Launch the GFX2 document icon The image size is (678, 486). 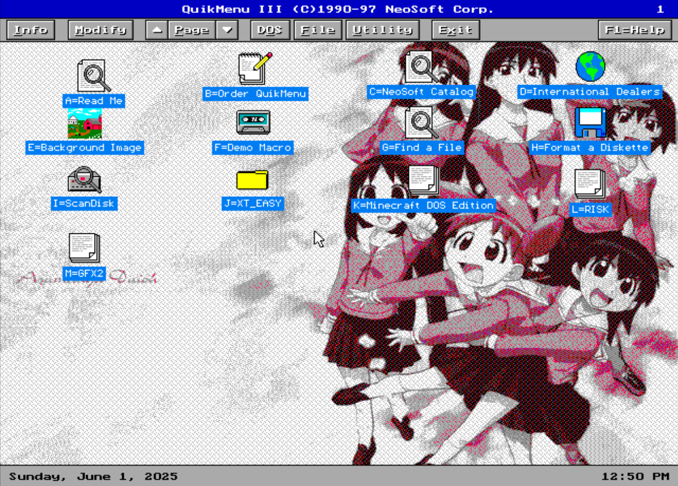(x=84, y=248)
